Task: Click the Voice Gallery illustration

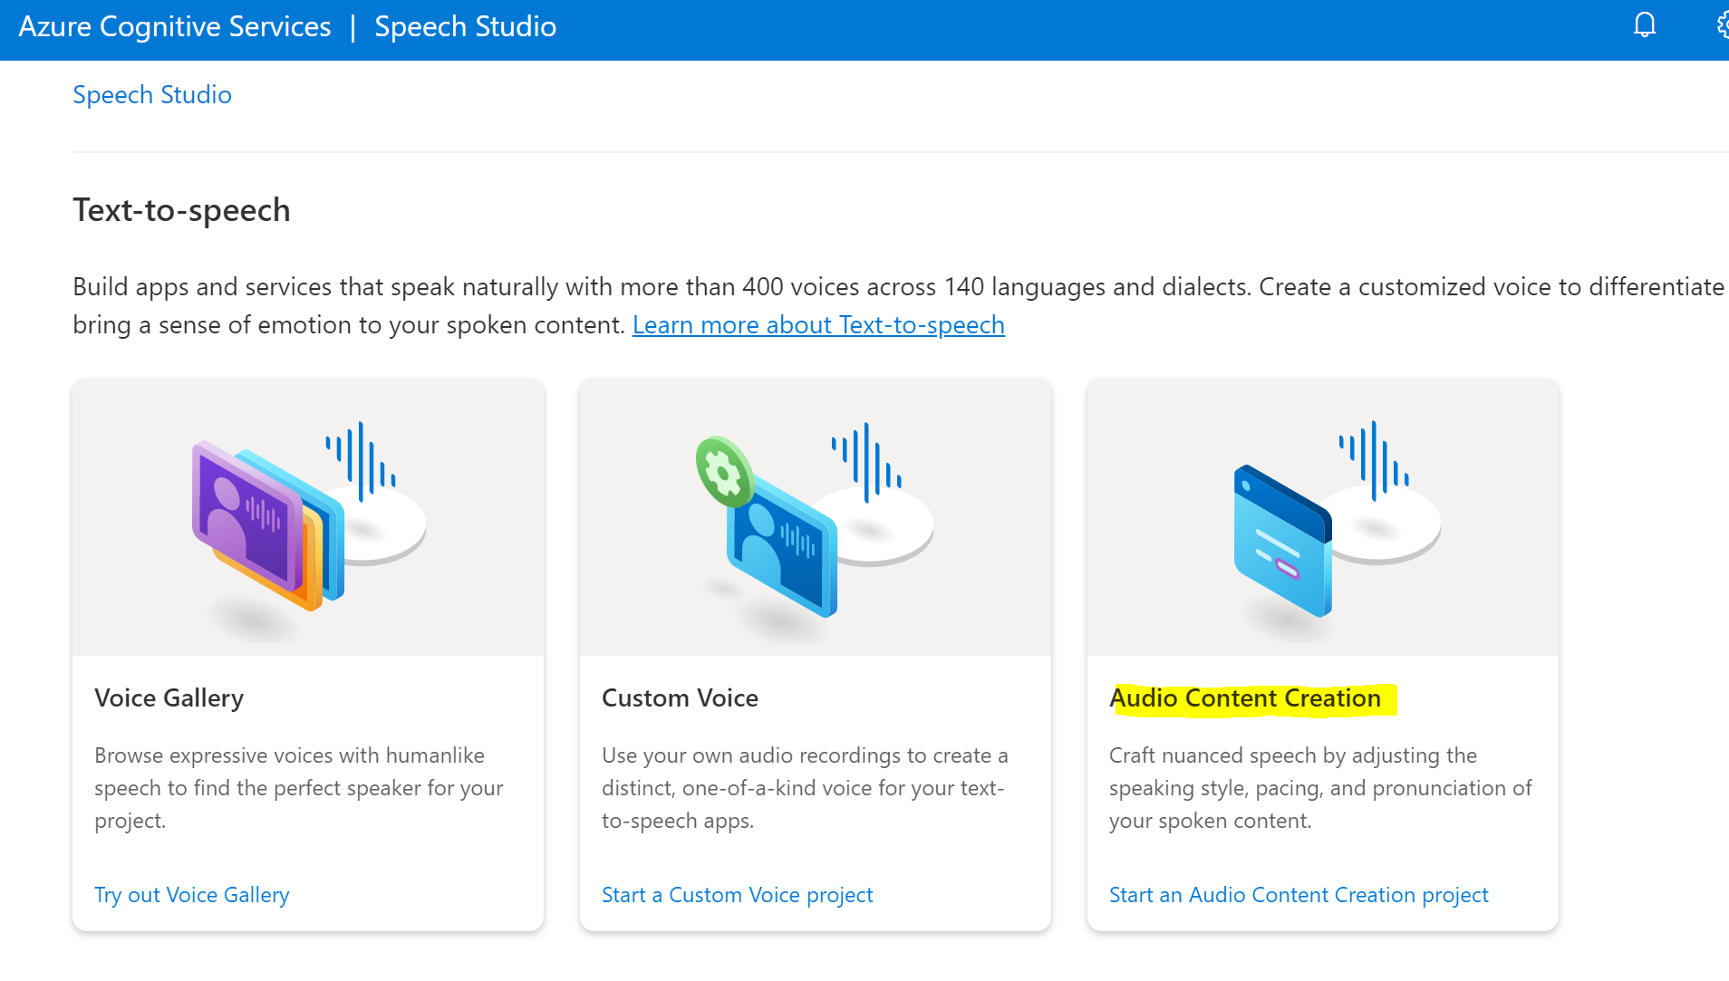Action: 308,517
